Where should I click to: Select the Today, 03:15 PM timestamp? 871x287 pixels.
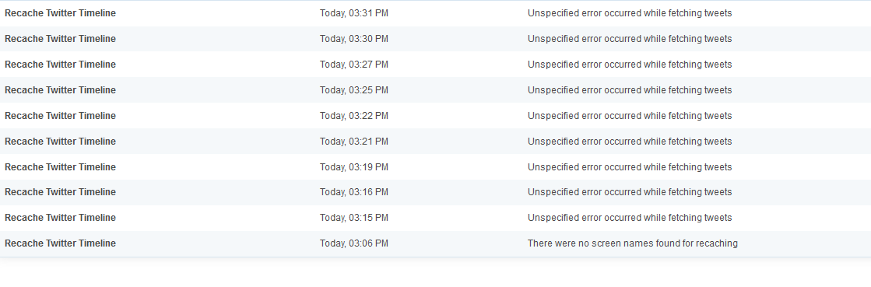[354, 218]
